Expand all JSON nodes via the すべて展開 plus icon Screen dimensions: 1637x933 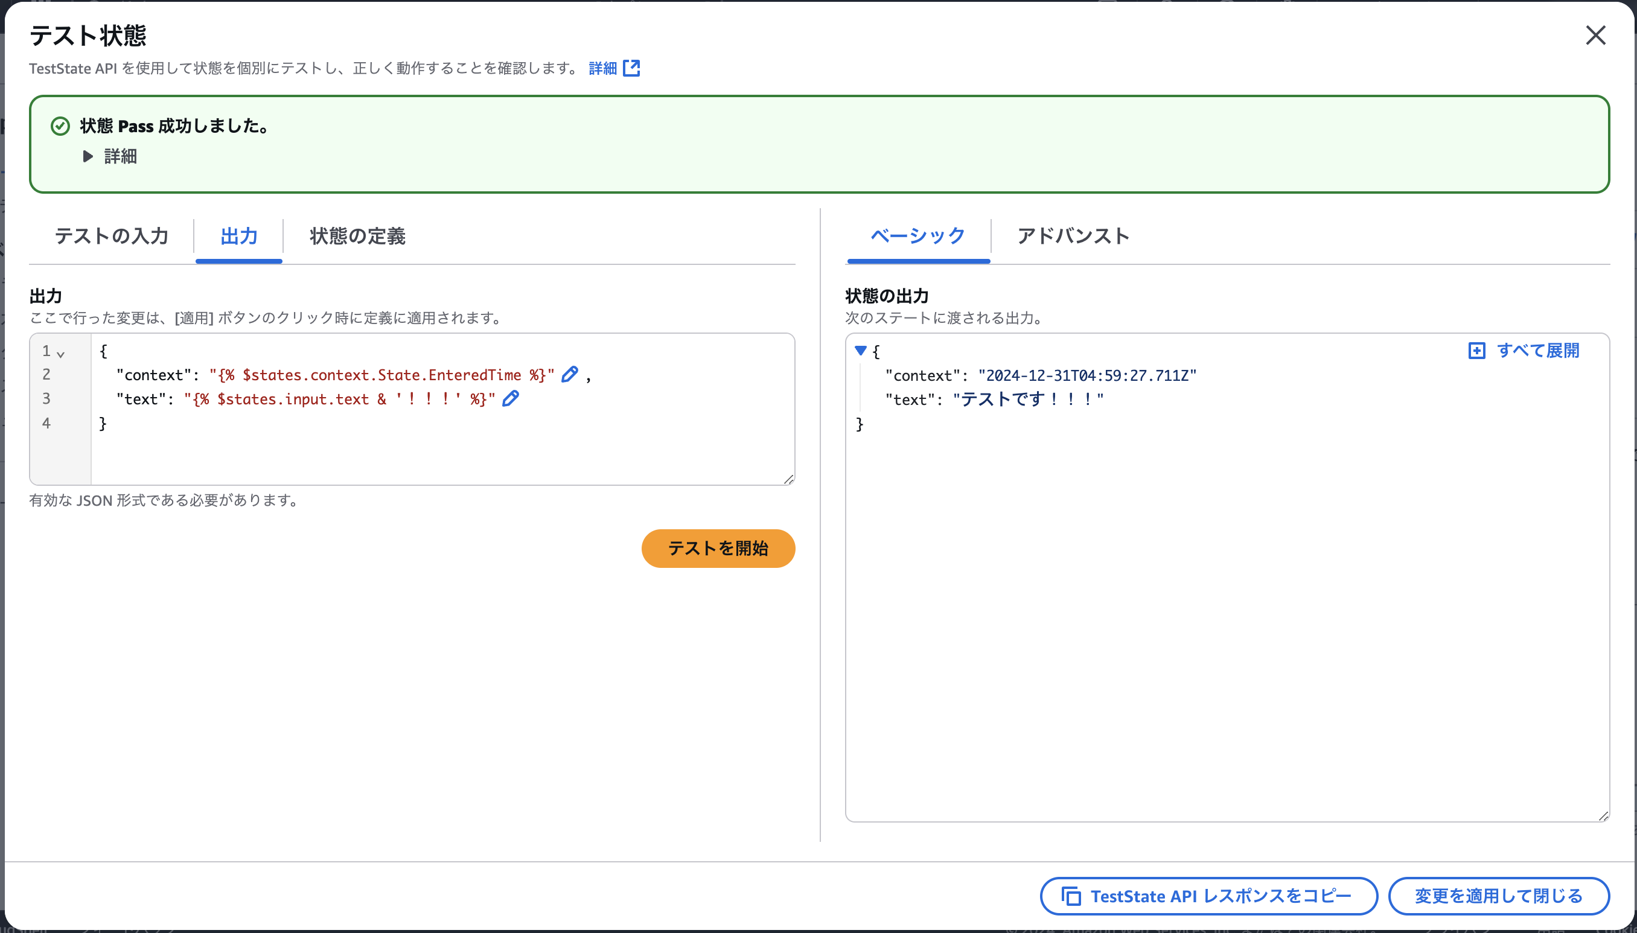click(x=1477, y=351)
